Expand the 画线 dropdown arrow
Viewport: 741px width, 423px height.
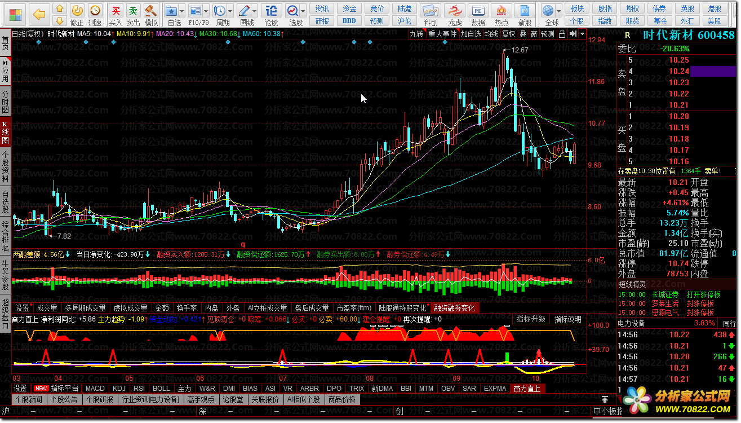[254, 11]
